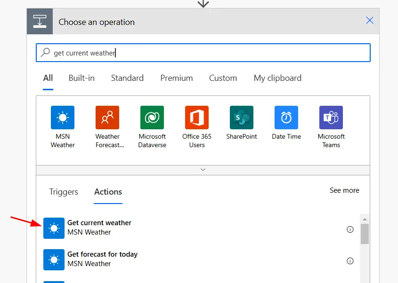Switch to the All tab
The width and height of the screenshot is (398, 283).
(x=48, y=78)
